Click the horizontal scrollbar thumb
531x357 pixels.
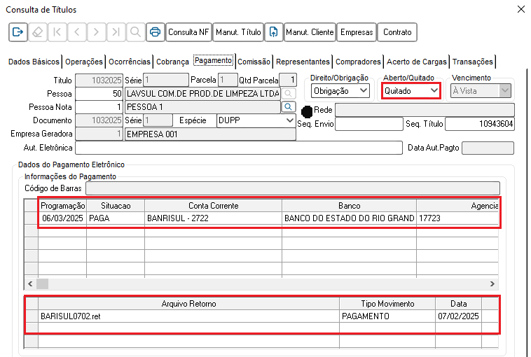42,283
